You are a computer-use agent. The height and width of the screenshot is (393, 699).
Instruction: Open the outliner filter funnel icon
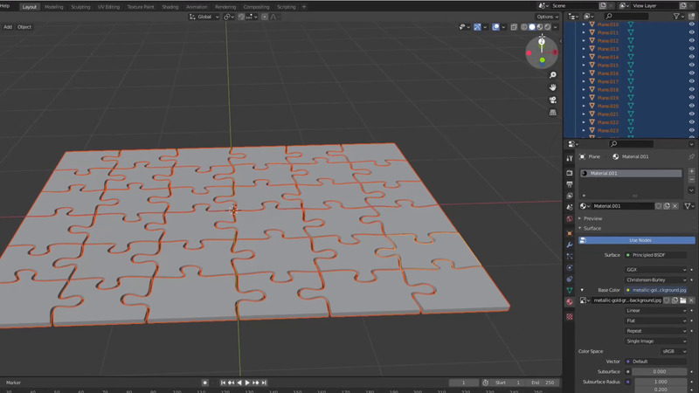678,17
